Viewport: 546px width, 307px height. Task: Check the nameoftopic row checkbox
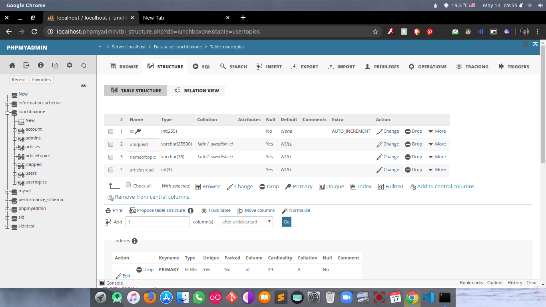point(111,157)
